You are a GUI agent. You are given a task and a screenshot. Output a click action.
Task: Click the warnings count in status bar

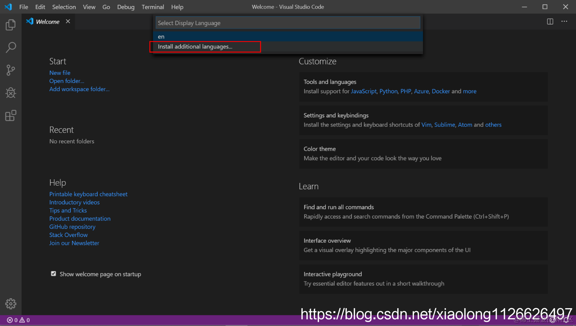24,320
